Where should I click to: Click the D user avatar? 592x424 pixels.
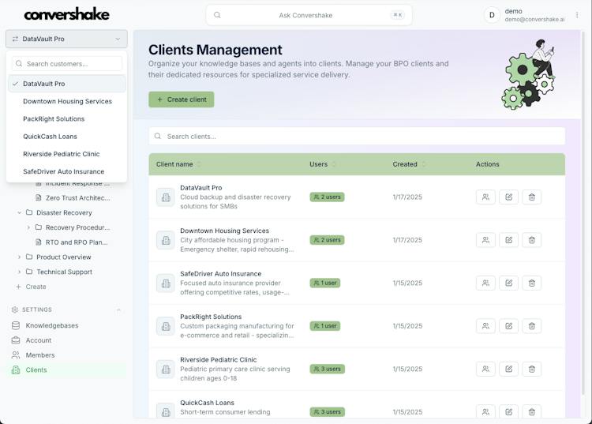coord(492,15)
